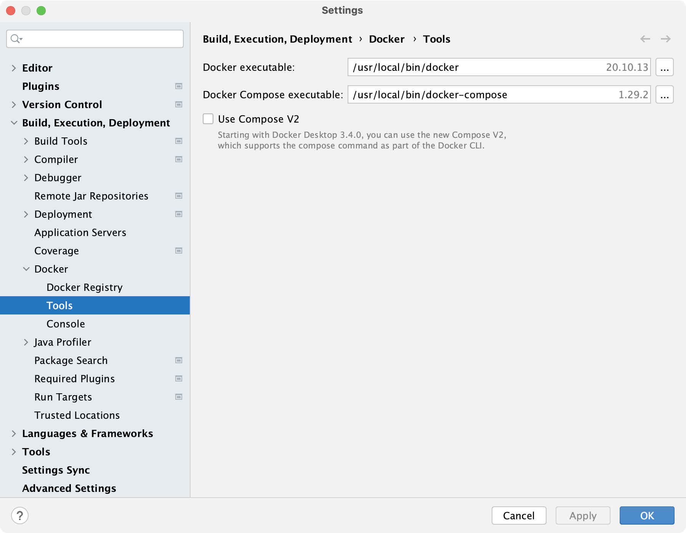The width and height of the screenshot is (686, 533).
Task: Collapse the Docker node
Action: 26,269
